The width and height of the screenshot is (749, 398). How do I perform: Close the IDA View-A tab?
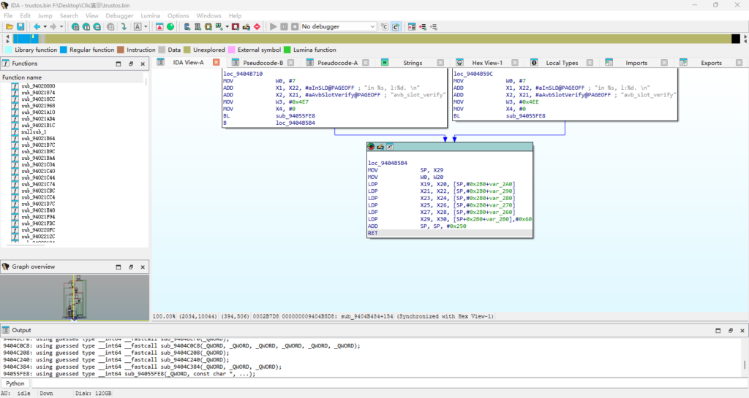pos(216,63)
